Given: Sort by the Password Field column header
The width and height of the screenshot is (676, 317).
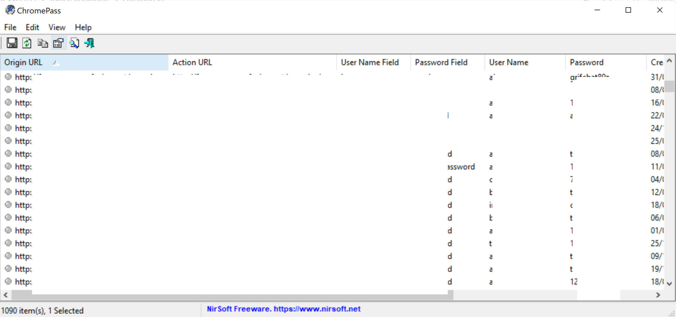Looking at the screenshot, I should coord(448,62).
